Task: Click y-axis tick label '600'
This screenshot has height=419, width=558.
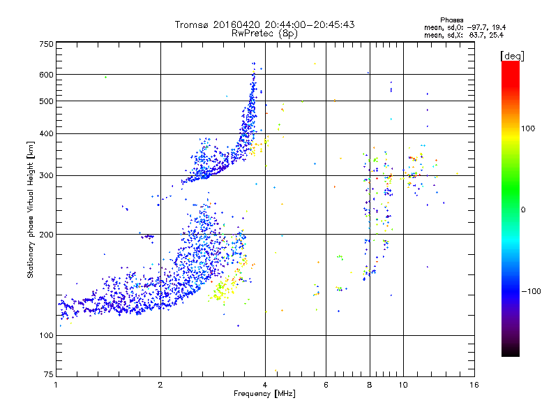Action: click(x=46, y=75)
